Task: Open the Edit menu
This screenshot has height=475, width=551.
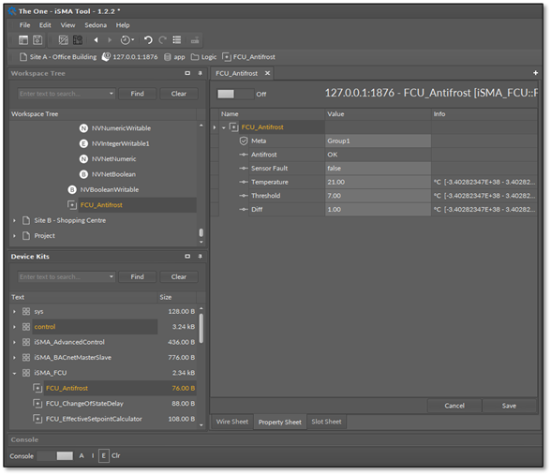Action: coord(45,25)
